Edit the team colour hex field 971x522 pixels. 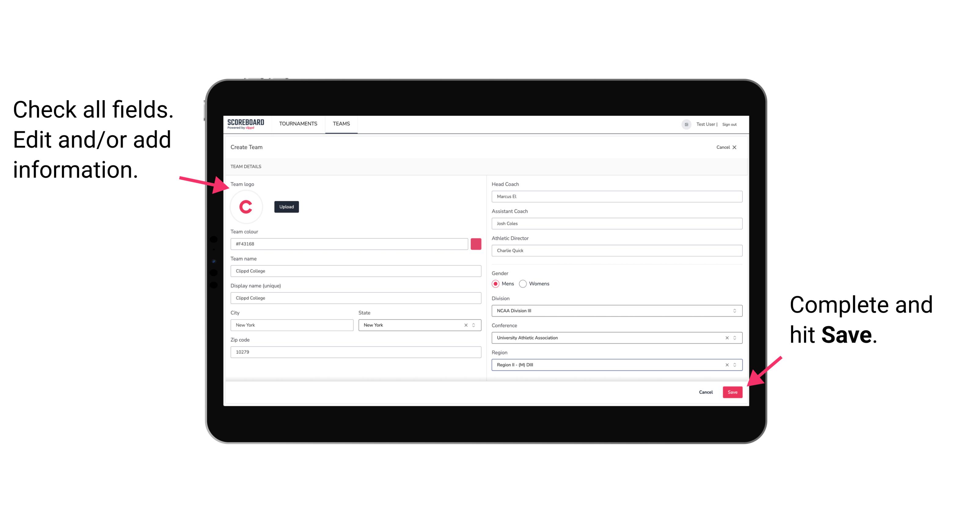coord(349,244)
